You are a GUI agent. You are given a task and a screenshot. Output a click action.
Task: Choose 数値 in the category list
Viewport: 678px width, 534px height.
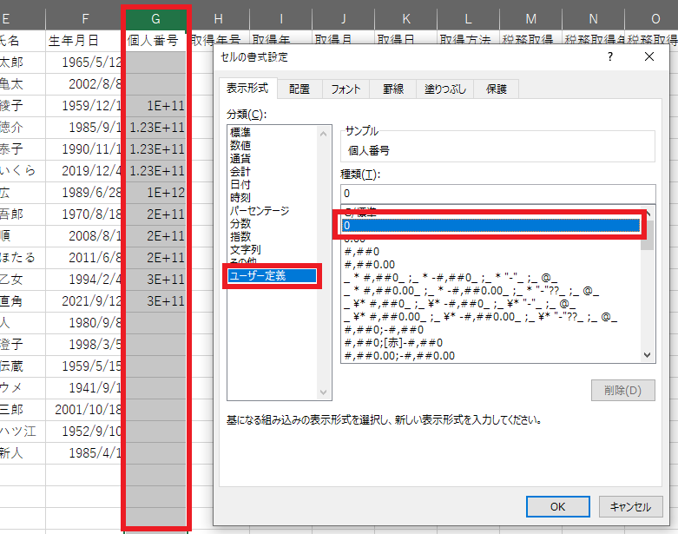(x=240, y=145)
